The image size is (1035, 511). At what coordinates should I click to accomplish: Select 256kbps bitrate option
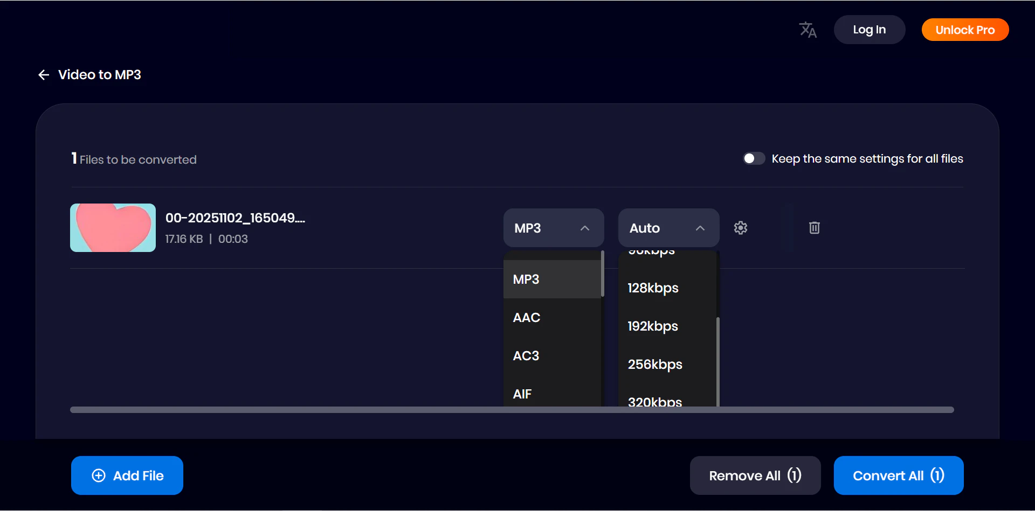point(654,364)
